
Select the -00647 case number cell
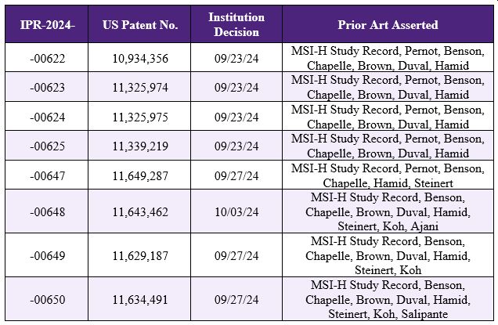[45, 175]
